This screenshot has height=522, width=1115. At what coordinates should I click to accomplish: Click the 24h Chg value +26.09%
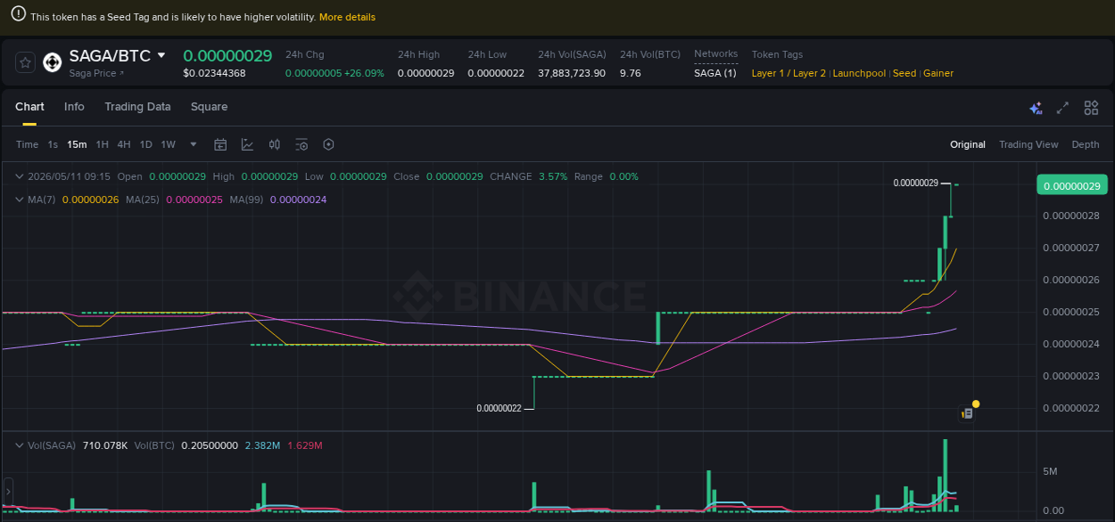[364, 73]
